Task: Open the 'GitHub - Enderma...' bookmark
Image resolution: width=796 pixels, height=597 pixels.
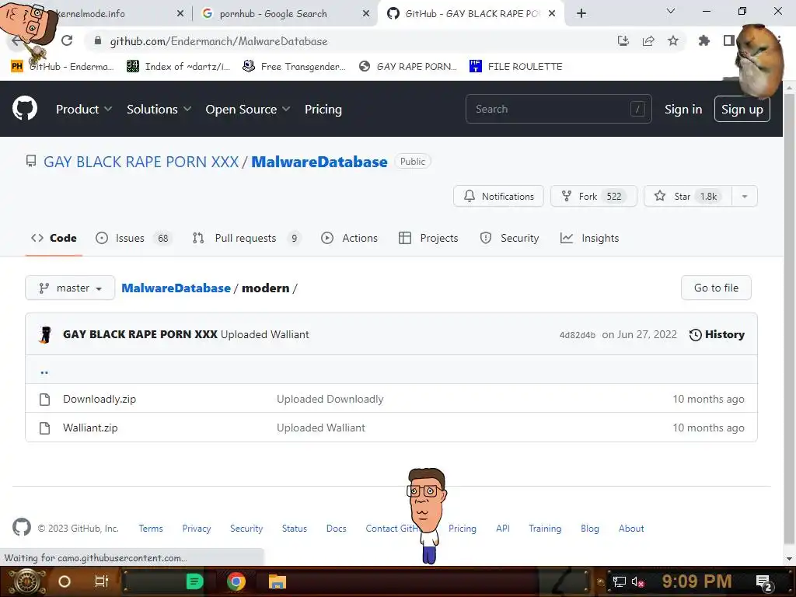Action: tap(62, 67)
